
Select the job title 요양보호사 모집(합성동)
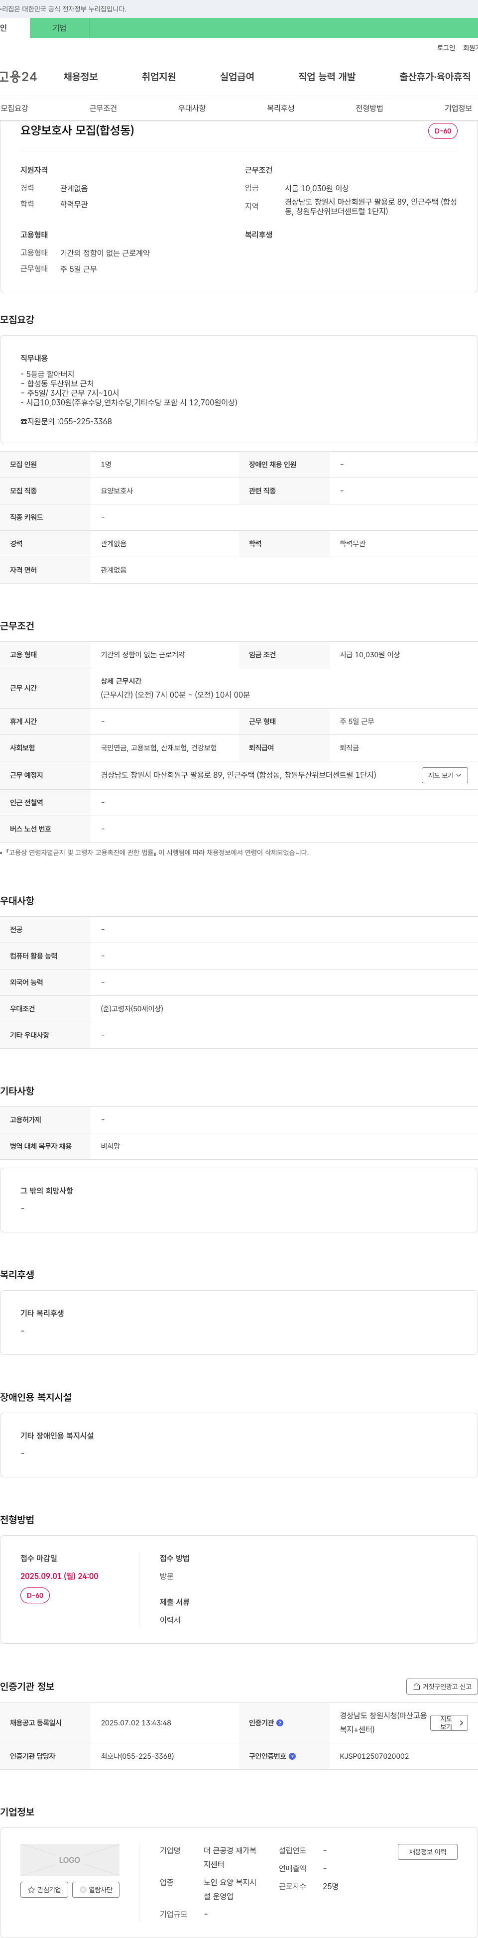coord(77,130)
